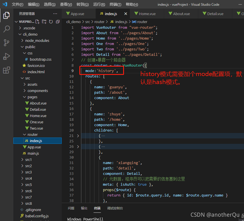Switch to the Home.vue editor tab
244x221 pixels.
147,14
